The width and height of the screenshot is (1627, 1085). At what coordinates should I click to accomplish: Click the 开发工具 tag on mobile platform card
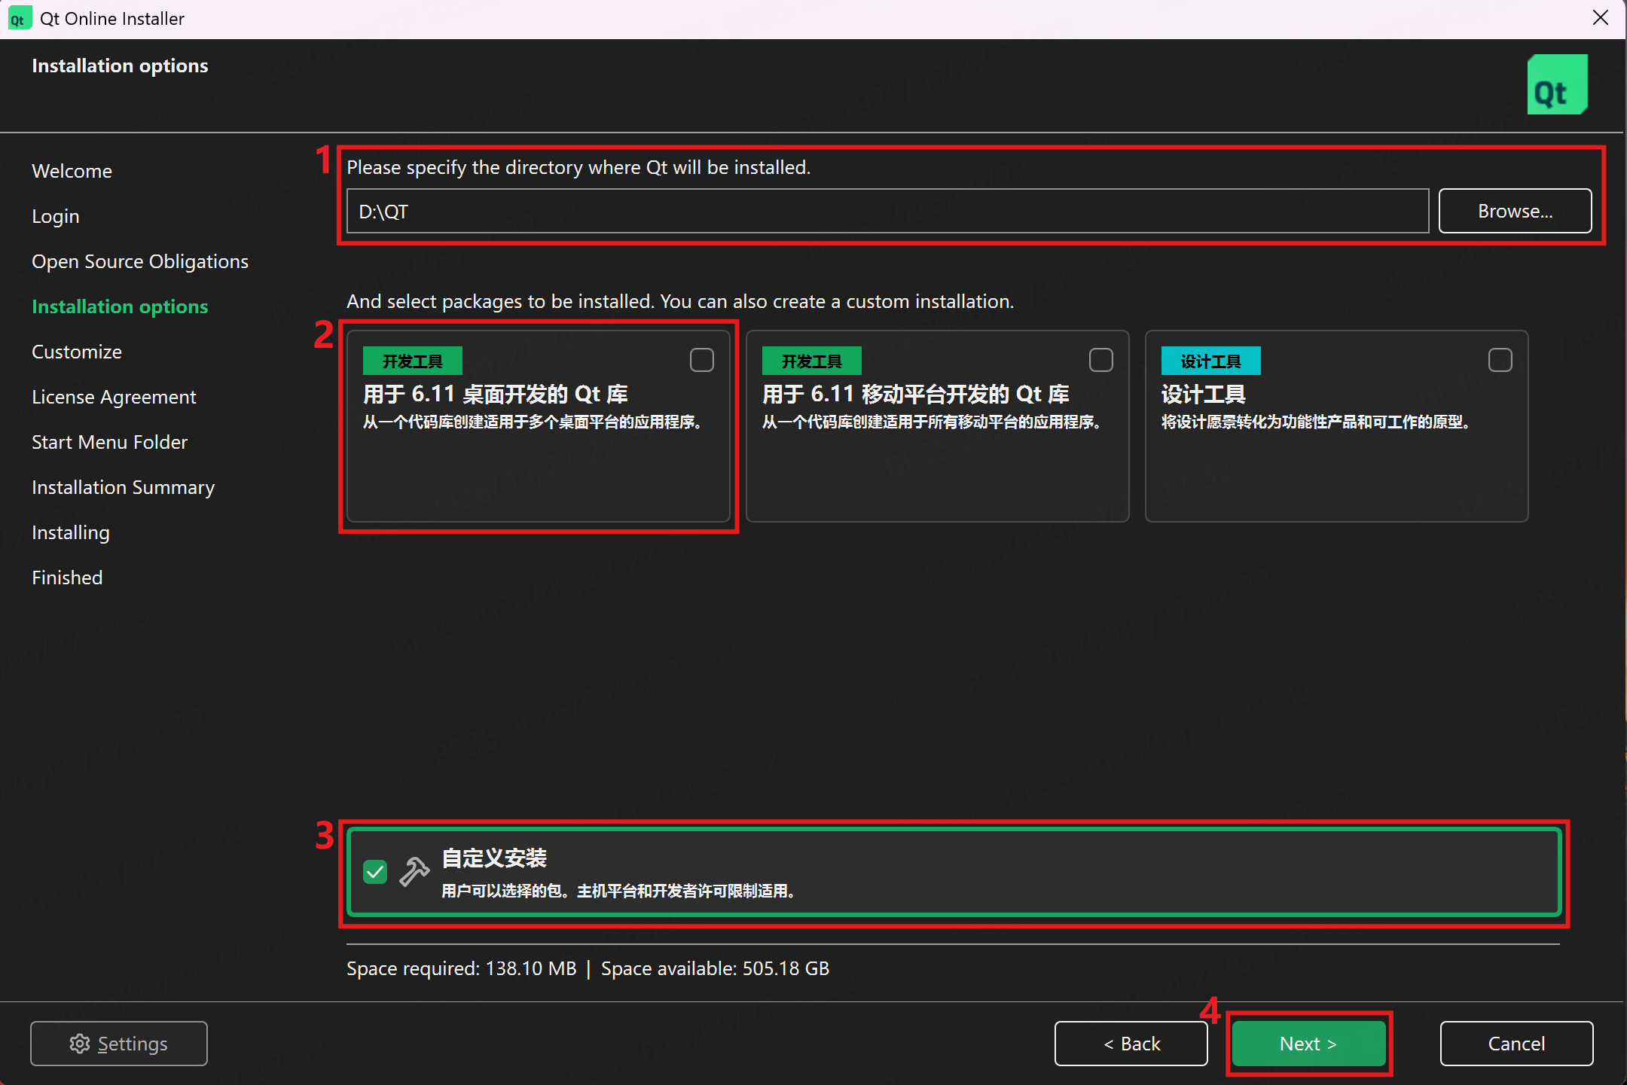(812, 361)
